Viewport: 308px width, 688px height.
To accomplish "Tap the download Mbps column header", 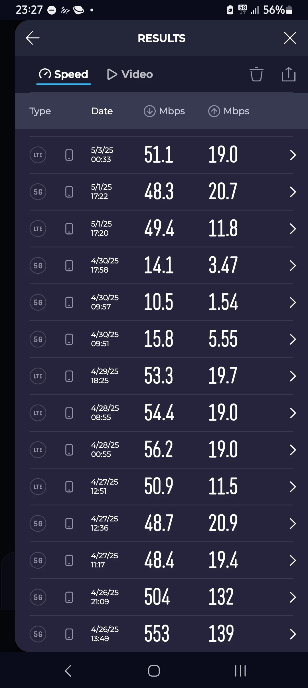I will (x=164, y=111).
